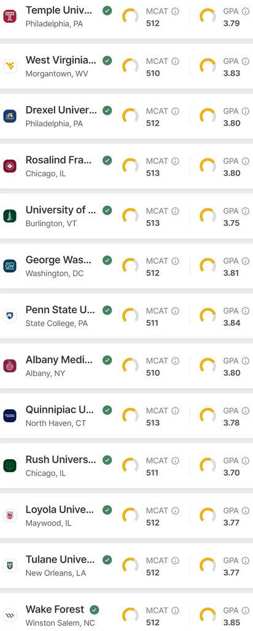
Task: Select the Albany Medical College row
Action: (126, 366)
